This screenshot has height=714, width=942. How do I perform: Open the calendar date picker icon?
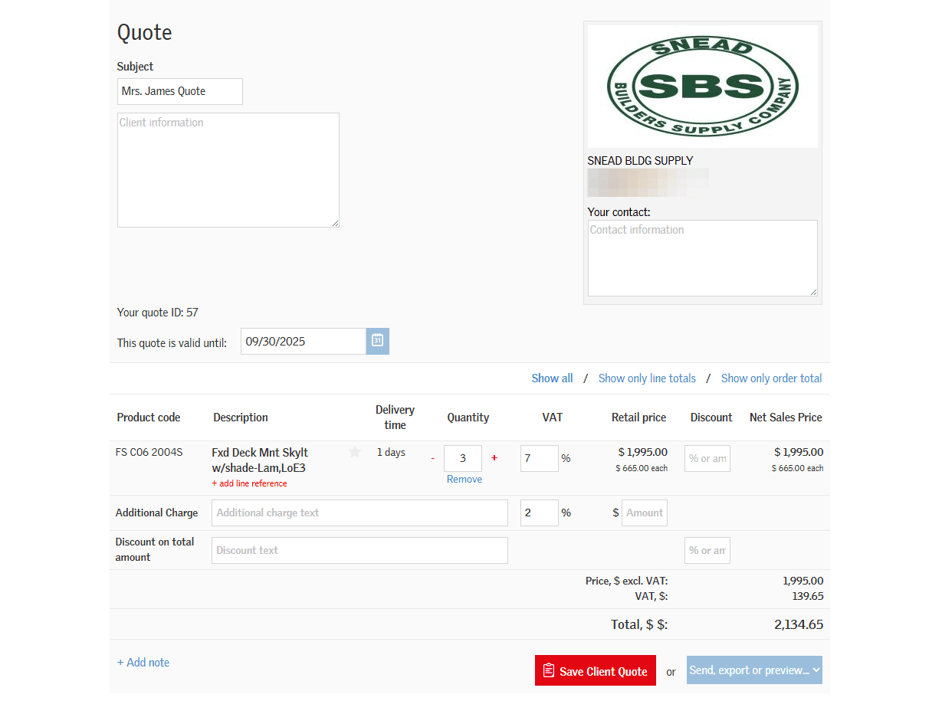coord(377,341)
